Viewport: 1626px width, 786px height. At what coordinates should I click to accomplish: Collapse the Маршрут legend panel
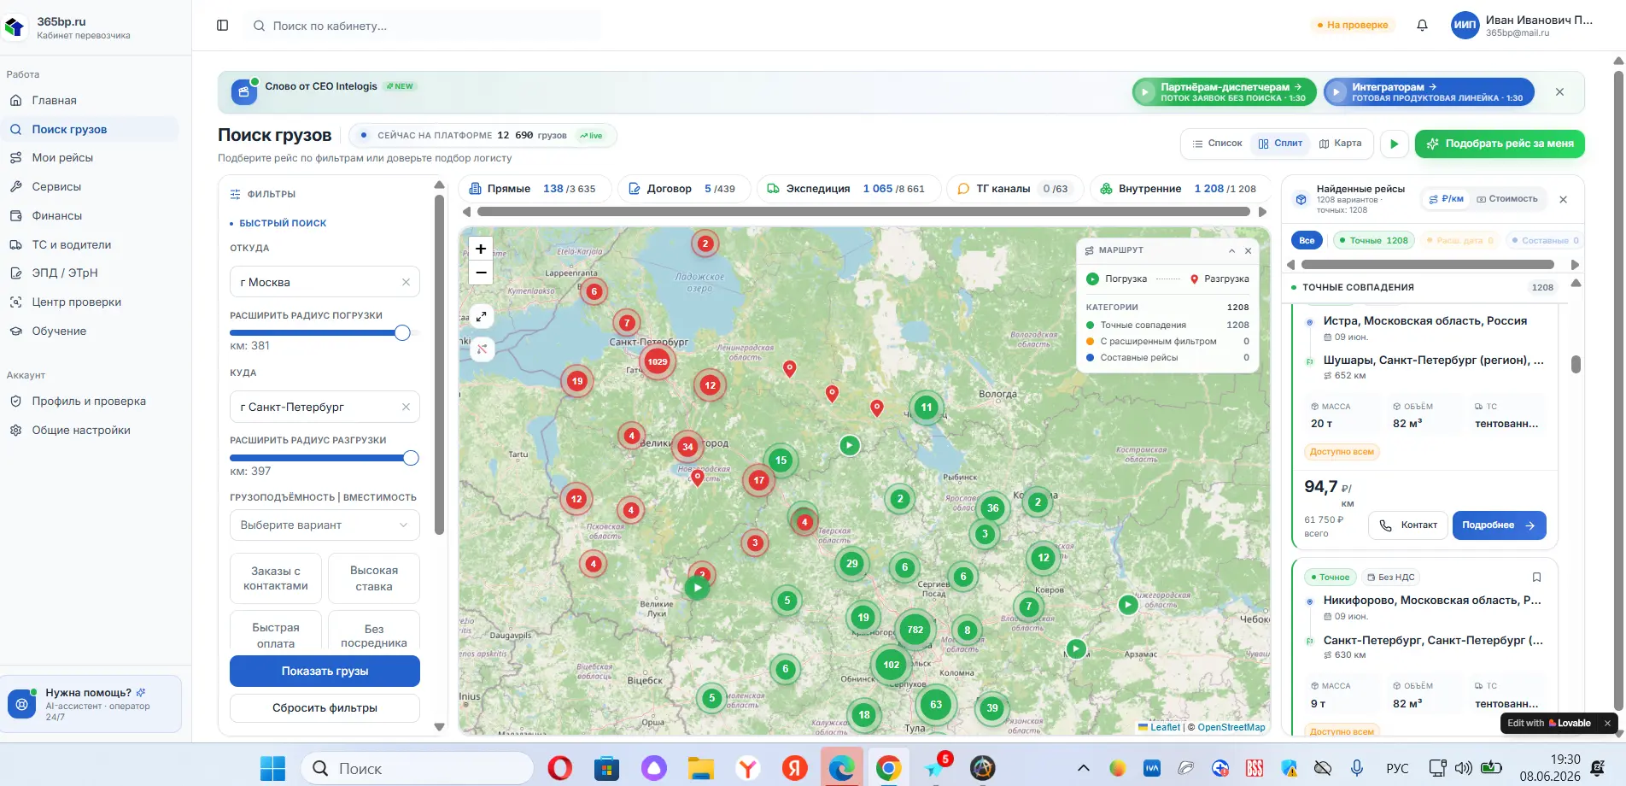point(1231,250)
